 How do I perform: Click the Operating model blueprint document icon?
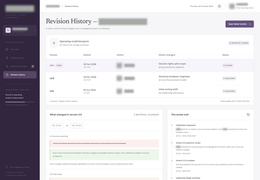pos(54,43)
